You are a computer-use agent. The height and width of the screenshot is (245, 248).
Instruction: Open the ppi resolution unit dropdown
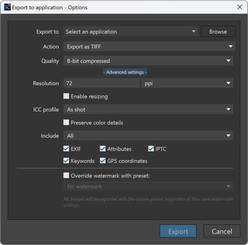[x=187, y=83]
